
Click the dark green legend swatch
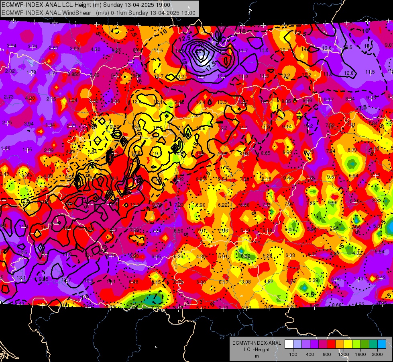(x=365, y=344)
